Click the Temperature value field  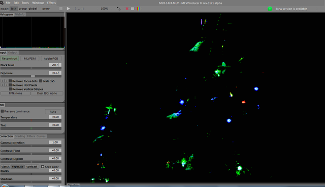pos(55,117)
